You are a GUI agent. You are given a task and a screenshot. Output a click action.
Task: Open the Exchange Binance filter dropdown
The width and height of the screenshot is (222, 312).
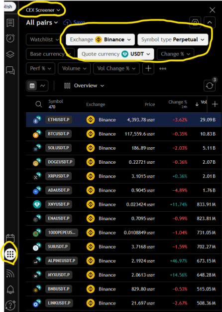[100, 39]
